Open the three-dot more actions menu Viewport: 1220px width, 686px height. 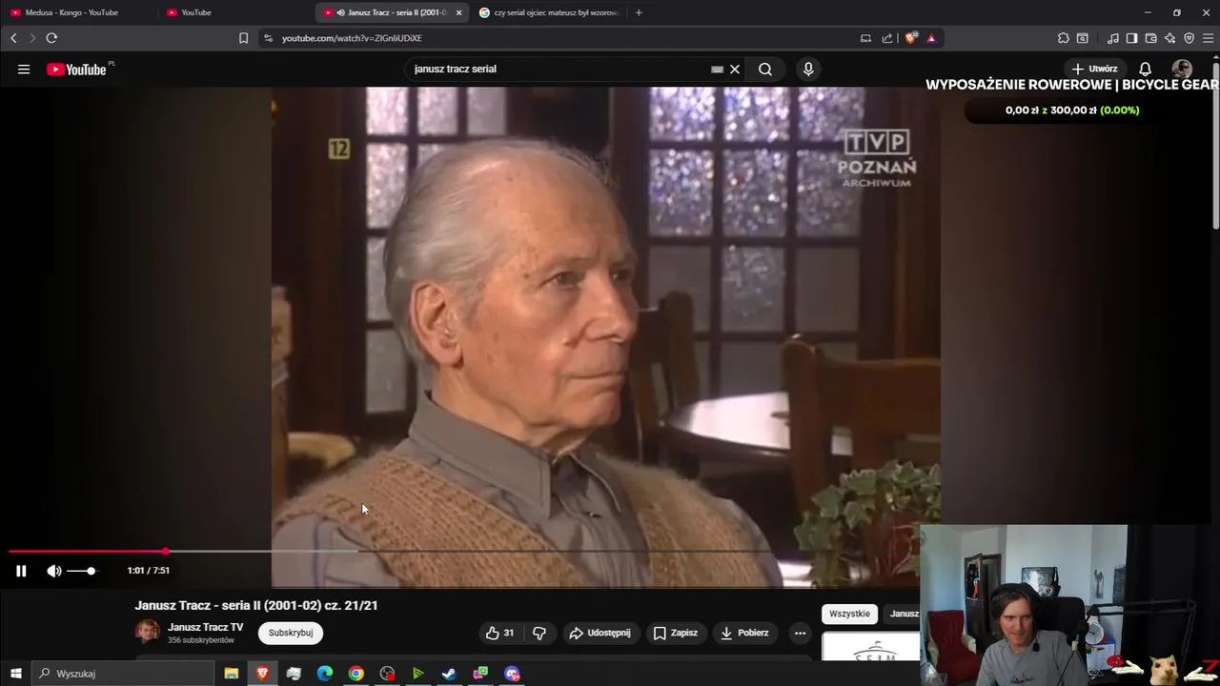[800, 633]
